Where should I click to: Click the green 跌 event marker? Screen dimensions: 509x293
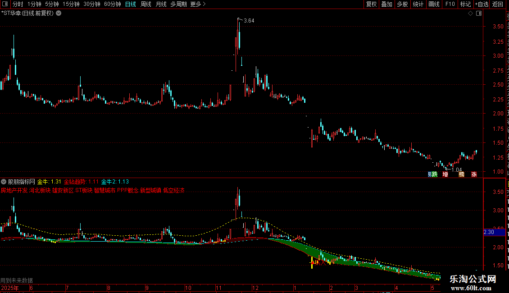click(x=435, y=174)
